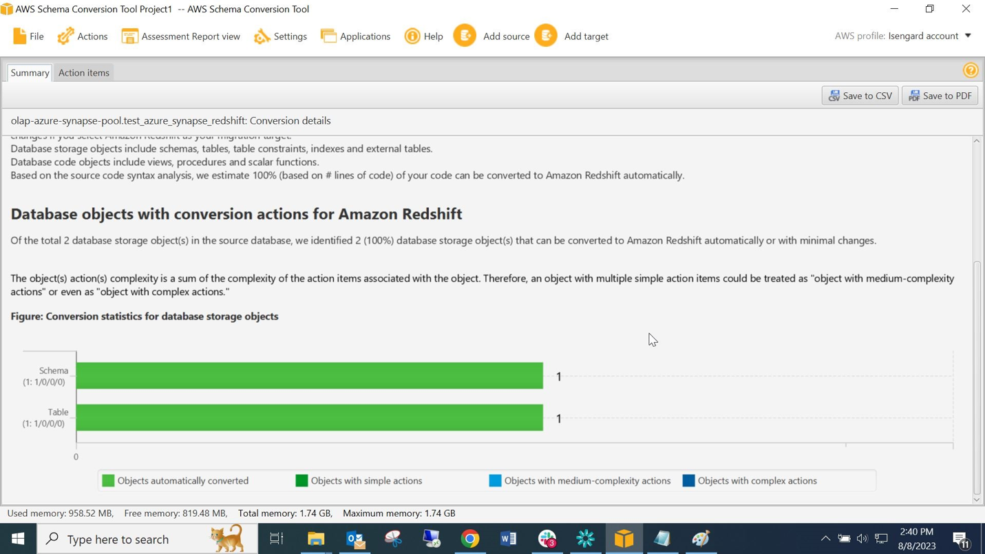Image resolution: width=985 pixels, height=554 pixels.
Task: Save the report to PDF
Action: point(940,96)
